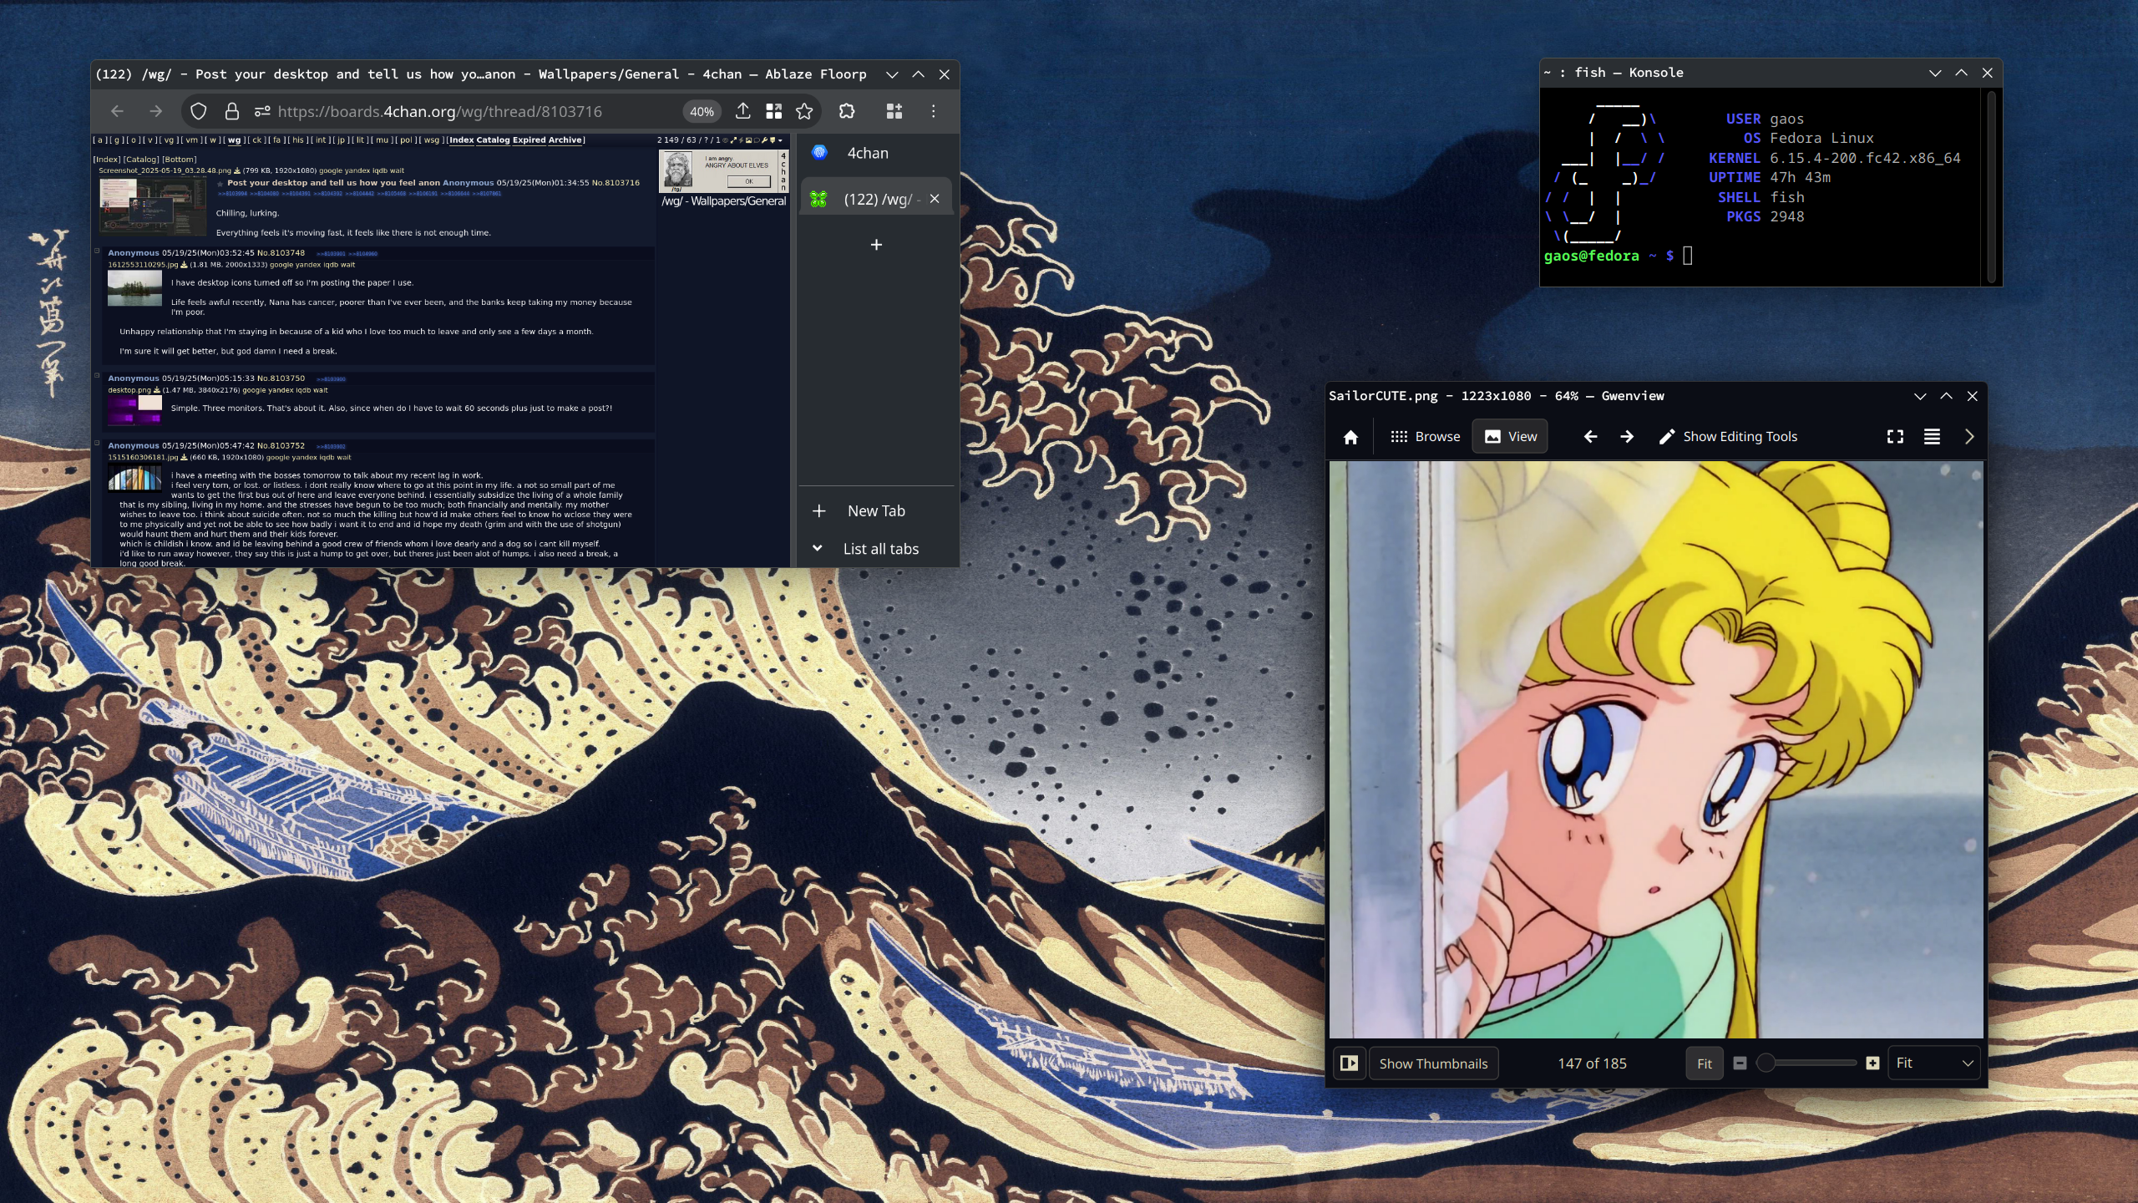Click the [Bottom] link under board list

(x=180, y=160)
